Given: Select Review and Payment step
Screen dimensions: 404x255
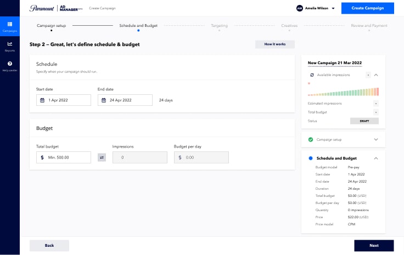Looking at the screenshot, I should coord(369,26).
